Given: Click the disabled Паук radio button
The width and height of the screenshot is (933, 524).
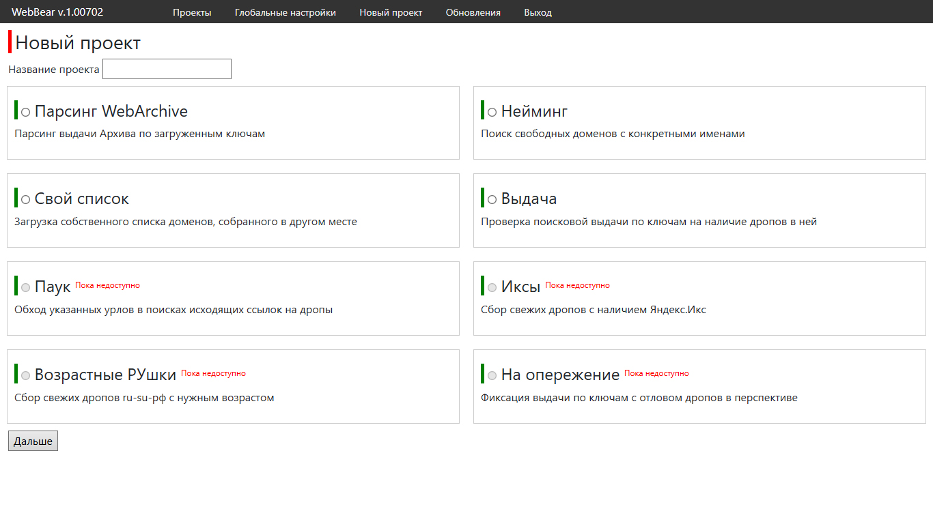Looking at the screenshot, I should [26, 288].
